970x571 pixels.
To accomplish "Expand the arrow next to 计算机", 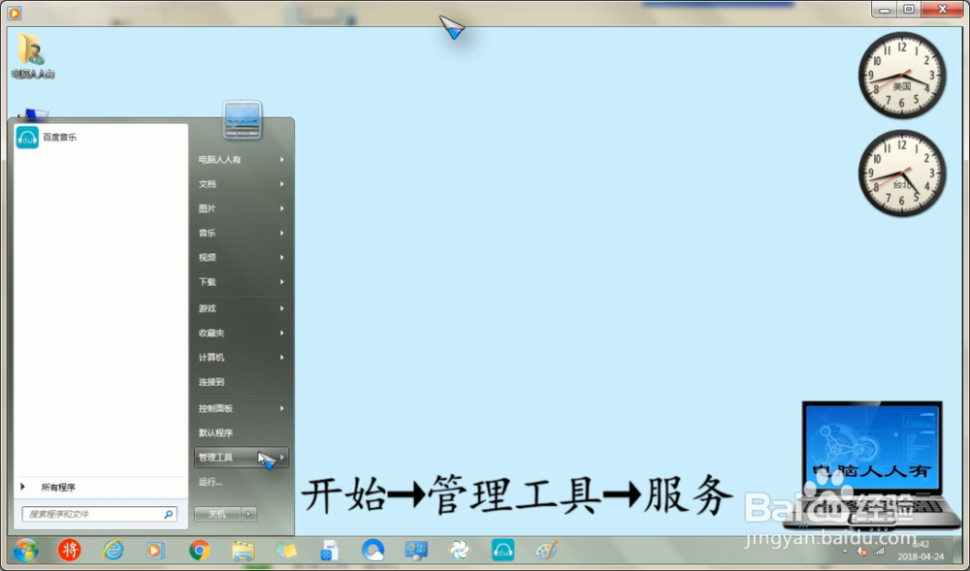I will 282,357.
